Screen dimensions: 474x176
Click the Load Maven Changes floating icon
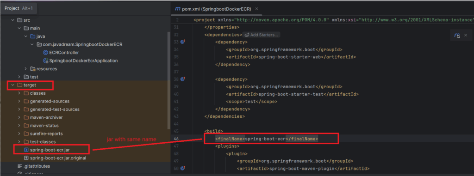[x=457, y=35]
